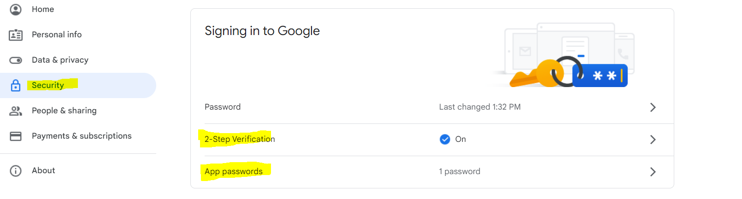The height and width of the screenshot is (199, 742).
Task: Expand the Password row chevron
Action: (x=653, y=107)
